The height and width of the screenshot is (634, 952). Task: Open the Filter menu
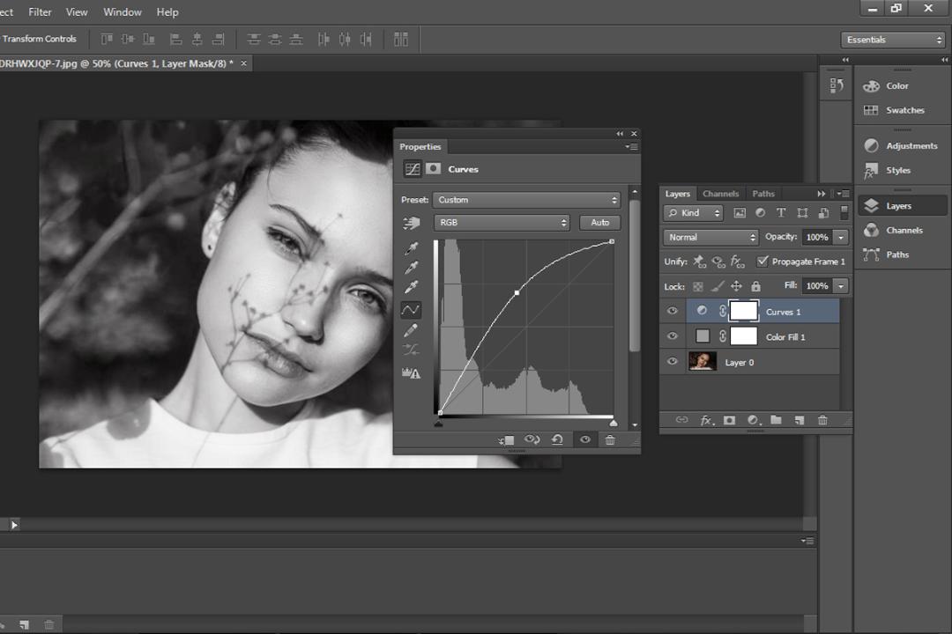[40, 12]
